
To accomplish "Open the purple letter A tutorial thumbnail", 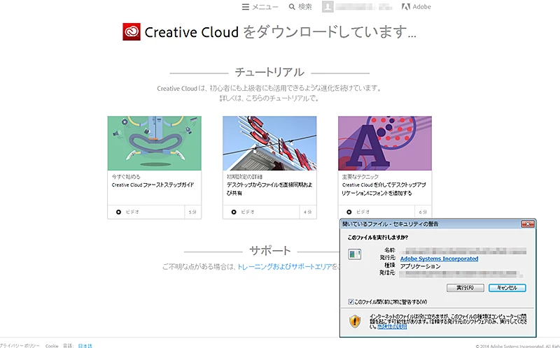I will pyautogui.click(x=385, y=143).
